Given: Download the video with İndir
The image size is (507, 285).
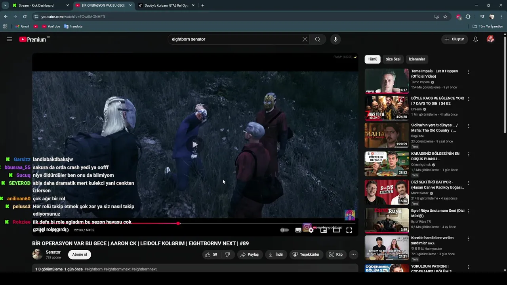Looking at the screenshot, I should [x=276, y=255].
